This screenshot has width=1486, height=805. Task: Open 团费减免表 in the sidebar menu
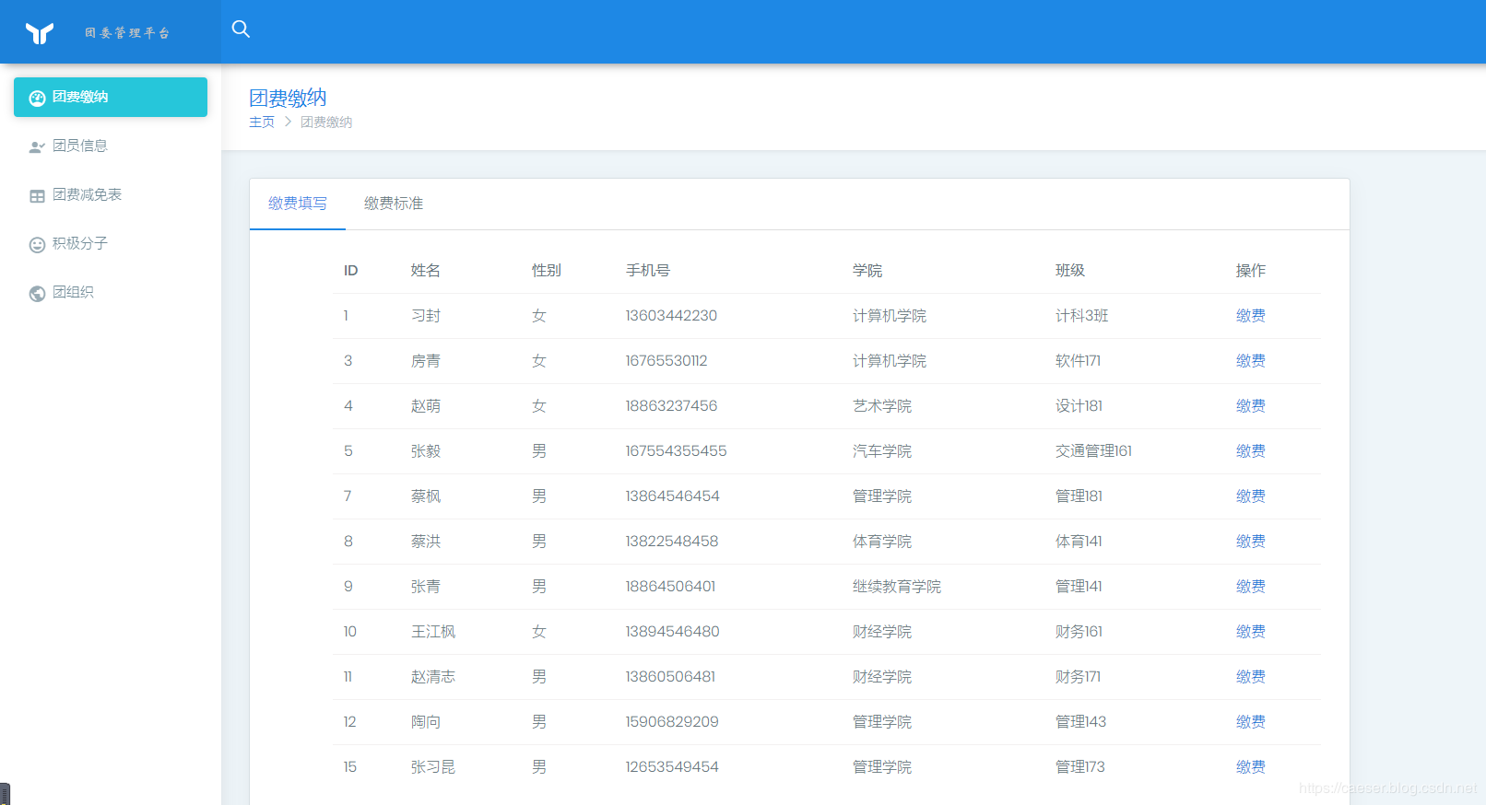click(111, 194)
